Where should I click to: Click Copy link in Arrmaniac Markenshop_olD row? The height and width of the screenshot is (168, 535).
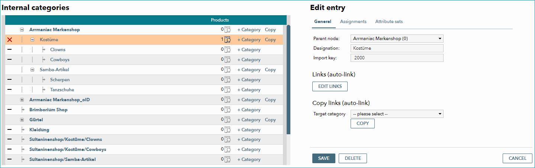tap(270, 100)
